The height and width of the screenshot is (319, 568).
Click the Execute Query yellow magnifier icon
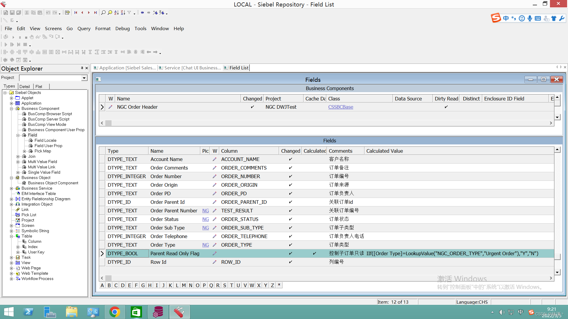point(110,13)
